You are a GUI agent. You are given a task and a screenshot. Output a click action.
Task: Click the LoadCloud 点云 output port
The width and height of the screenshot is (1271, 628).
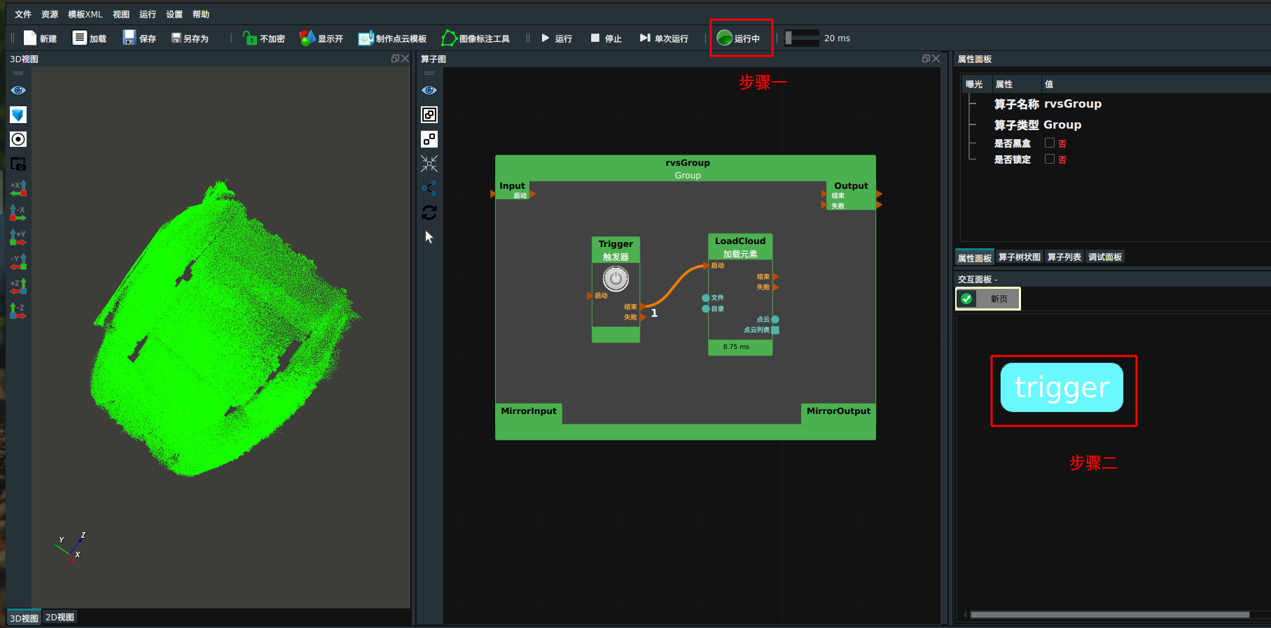click(x=775, y=320)
